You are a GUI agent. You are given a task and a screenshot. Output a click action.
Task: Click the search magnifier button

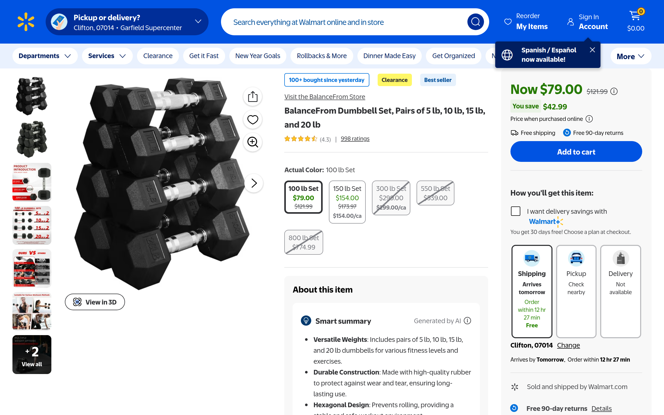[475, 22]
